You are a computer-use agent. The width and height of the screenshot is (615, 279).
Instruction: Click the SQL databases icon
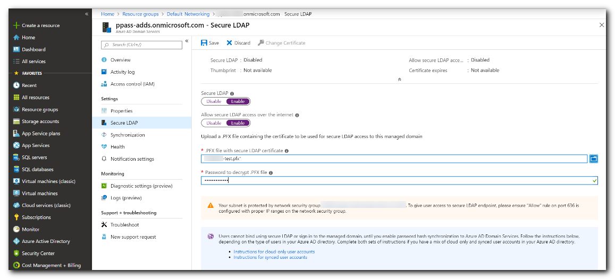point(16,169)
